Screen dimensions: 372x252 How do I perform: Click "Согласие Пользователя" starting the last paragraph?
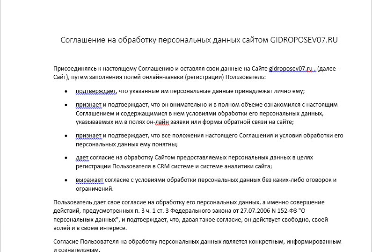tap(86, 242)
